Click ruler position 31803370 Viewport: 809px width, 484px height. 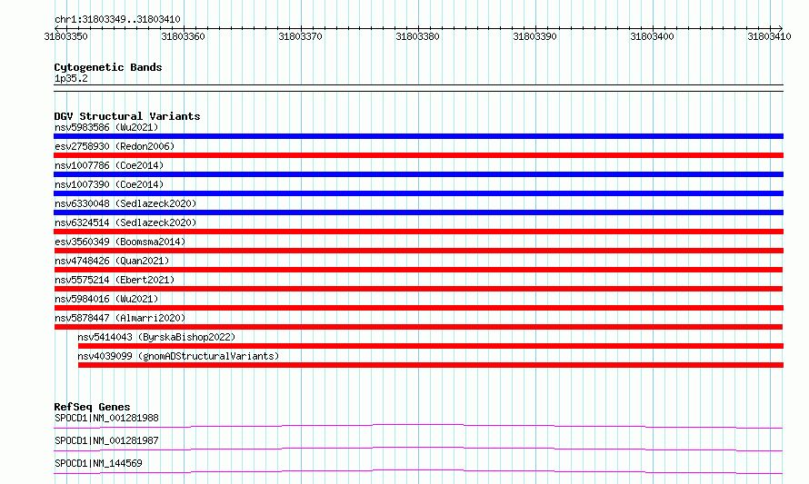click(300, 36)
